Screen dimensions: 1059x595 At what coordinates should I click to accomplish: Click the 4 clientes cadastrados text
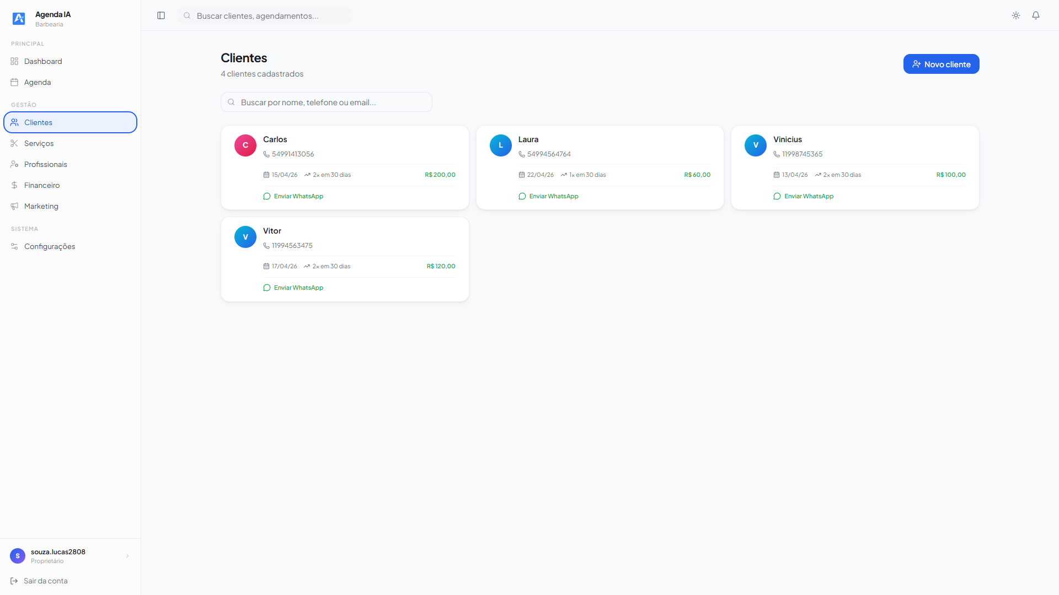click(262, 74)
